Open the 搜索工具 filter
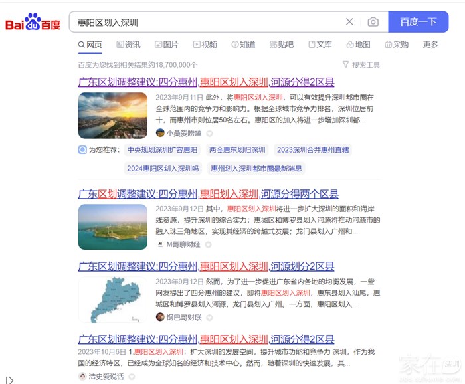This screenshot has height=384, width=465. coord(361,65)
